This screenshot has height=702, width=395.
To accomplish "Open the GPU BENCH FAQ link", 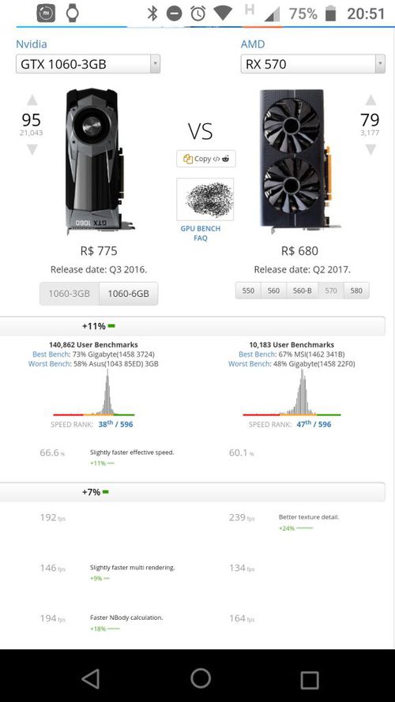I will click(x=201, y=233).
